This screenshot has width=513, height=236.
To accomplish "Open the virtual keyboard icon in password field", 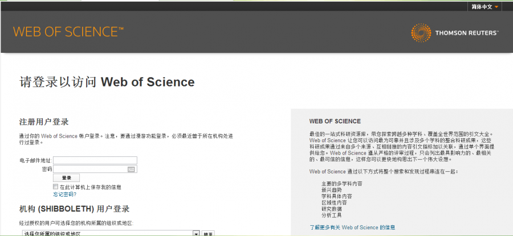I will (131, 169).
